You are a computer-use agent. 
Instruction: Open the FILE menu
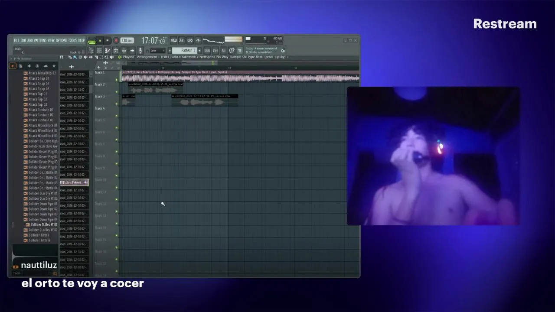pos(16,40)
